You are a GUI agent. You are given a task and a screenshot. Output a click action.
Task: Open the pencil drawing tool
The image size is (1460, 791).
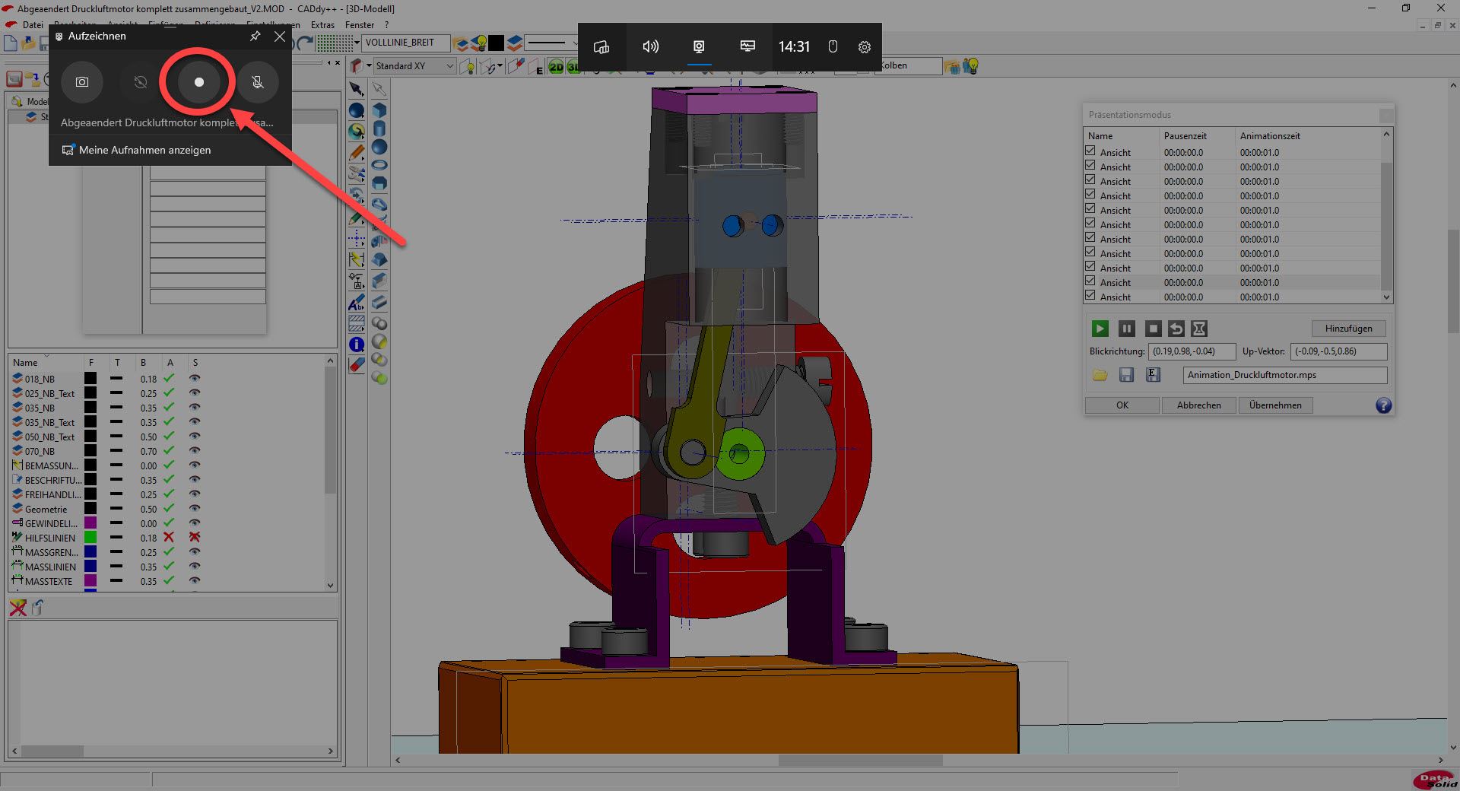(356, 153)
